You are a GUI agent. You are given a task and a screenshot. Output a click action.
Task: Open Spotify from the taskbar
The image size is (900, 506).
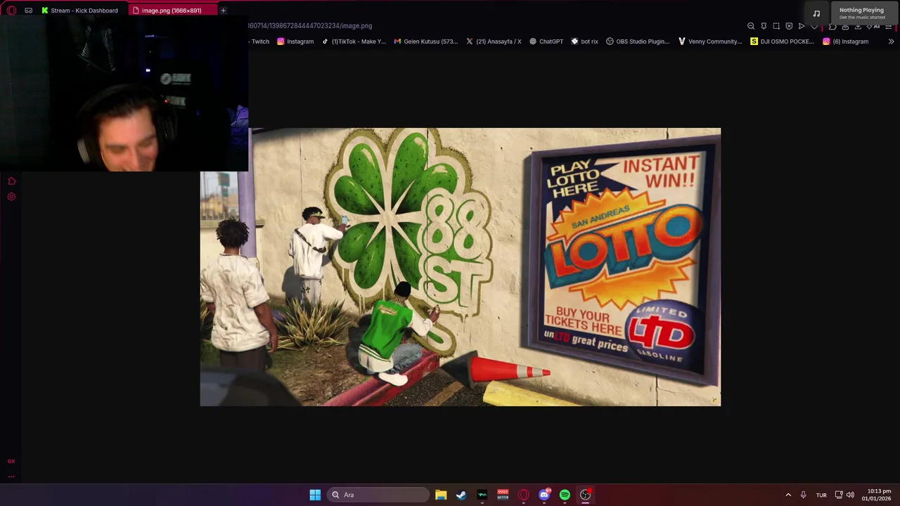pos(565,495)
